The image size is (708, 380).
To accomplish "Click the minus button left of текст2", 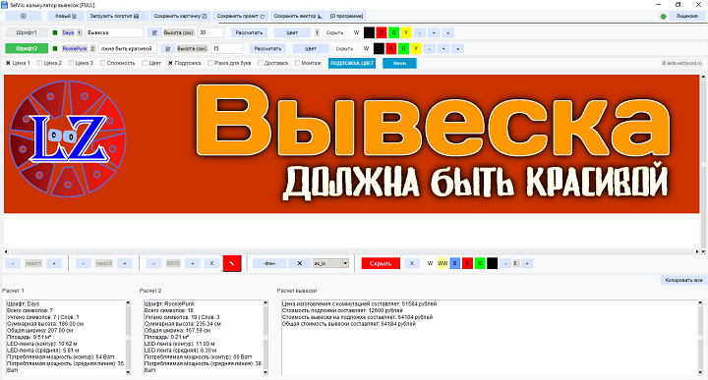I will [x=83, y=263].
